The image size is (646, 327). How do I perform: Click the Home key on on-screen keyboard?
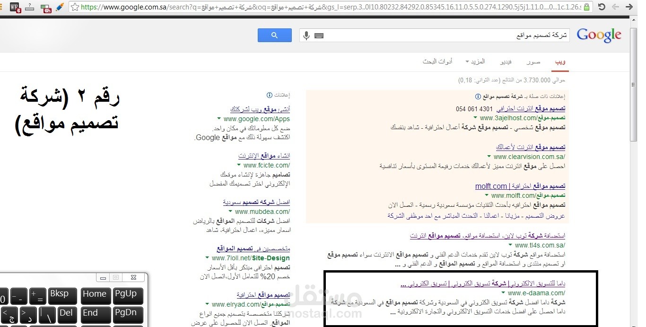(96, 296)
